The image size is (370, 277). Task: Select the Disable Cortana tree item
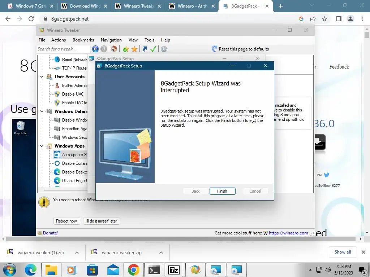[x=74, y=163]
